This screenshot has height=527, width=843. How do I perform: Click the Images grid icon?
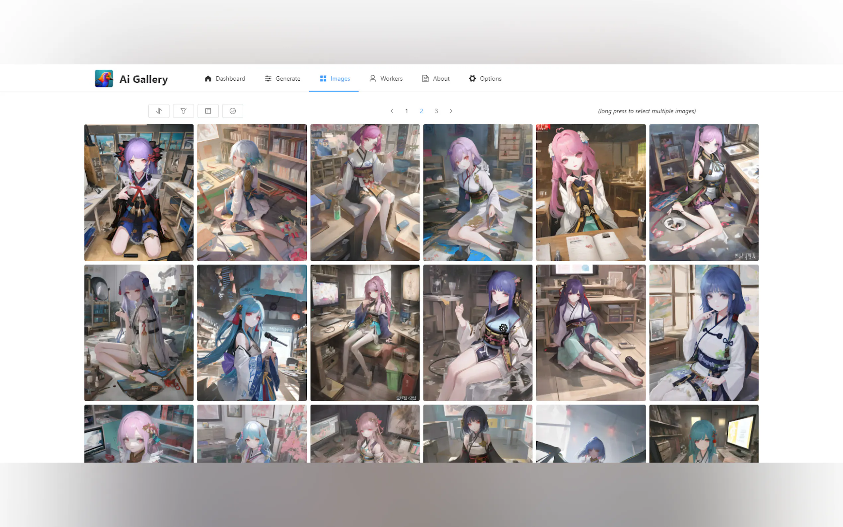(322, 78)
